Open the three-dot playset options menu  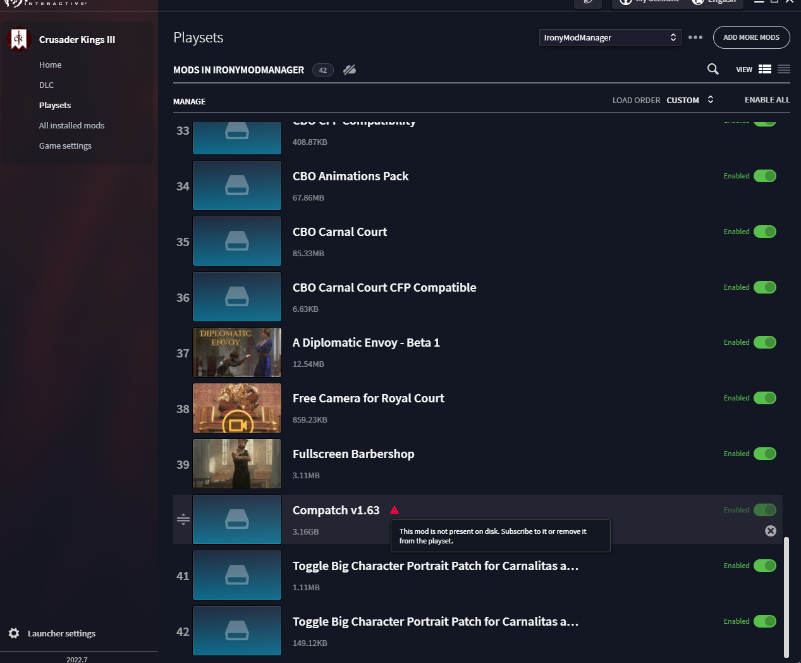695,37
